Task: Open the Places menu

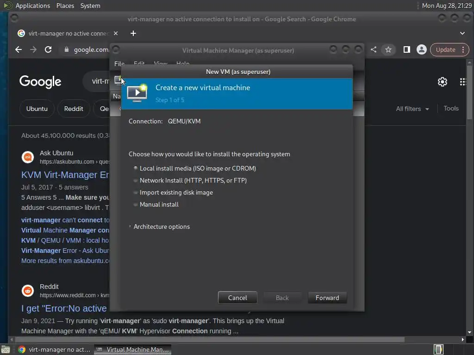Action: [65, 6]
